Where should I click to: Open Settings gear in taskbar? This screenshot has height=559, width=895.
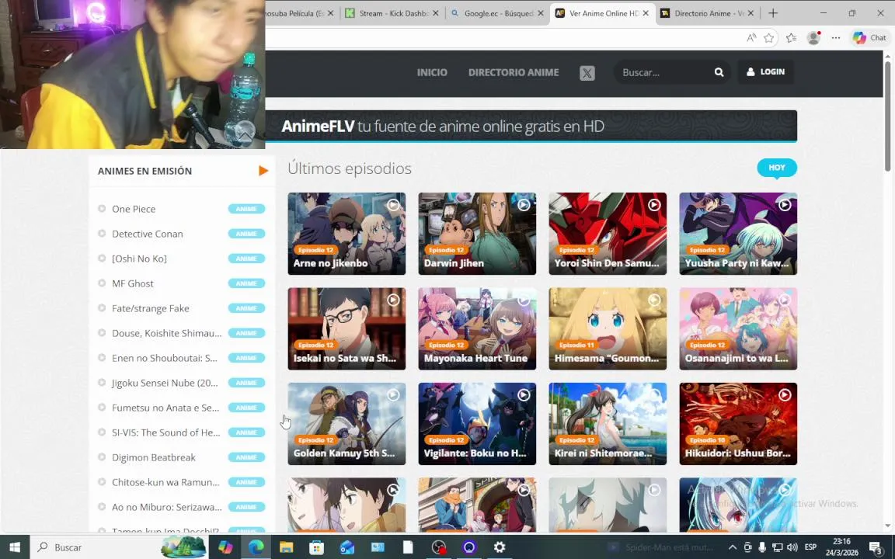pos(500,547)
